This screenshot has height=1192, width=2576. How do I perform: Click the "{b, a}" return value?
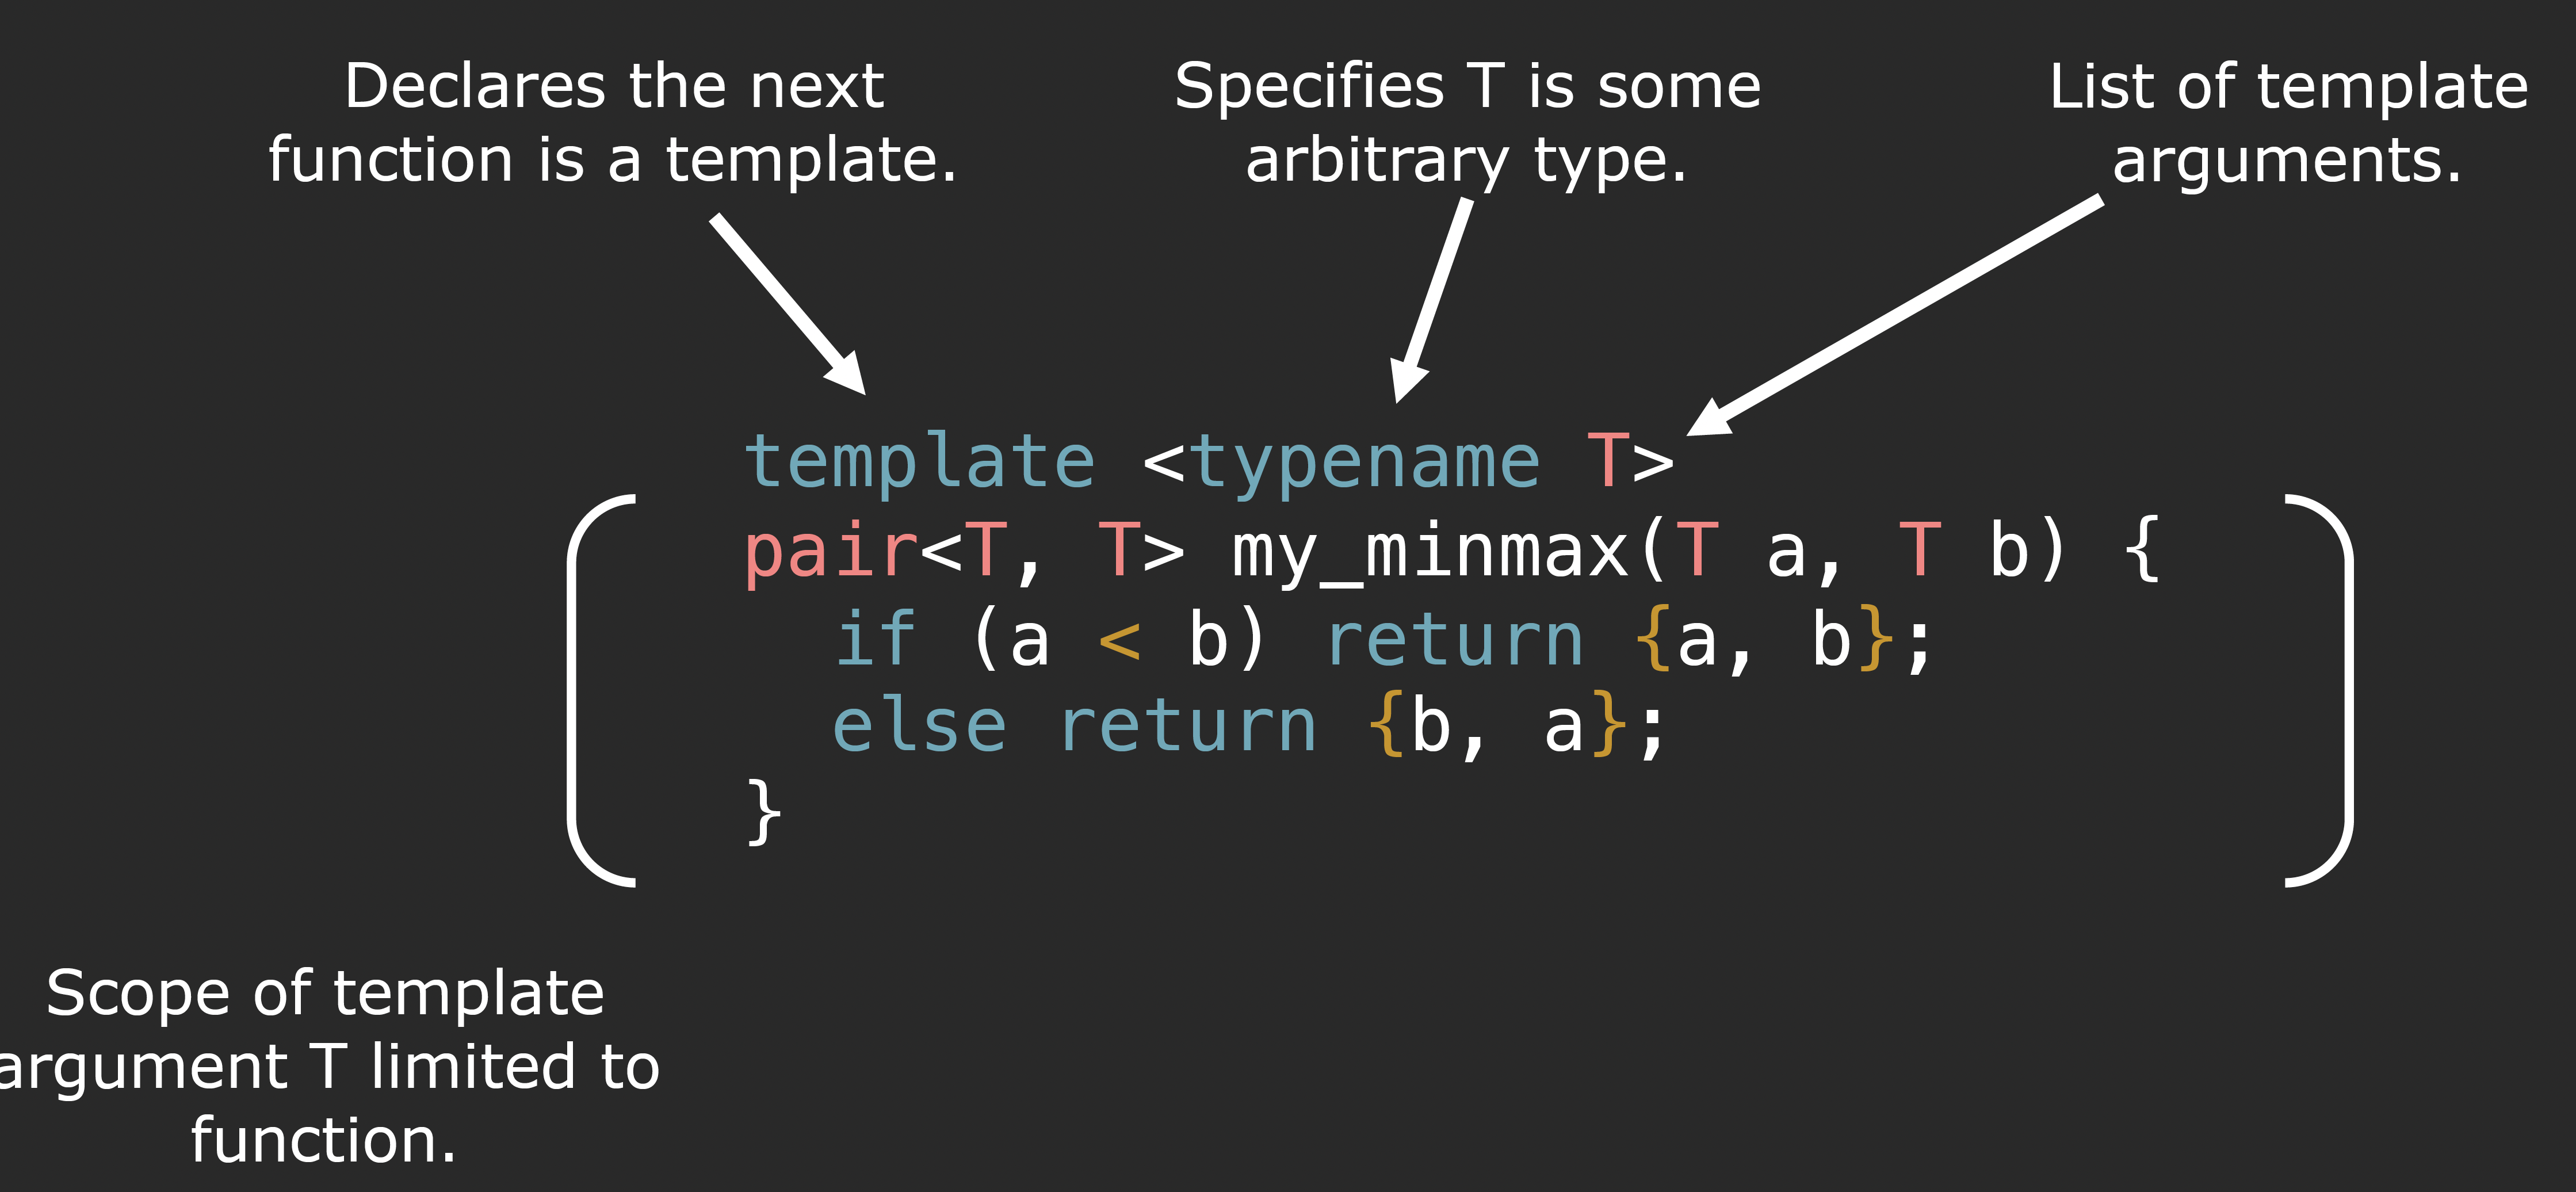[x=1498, y=726]
